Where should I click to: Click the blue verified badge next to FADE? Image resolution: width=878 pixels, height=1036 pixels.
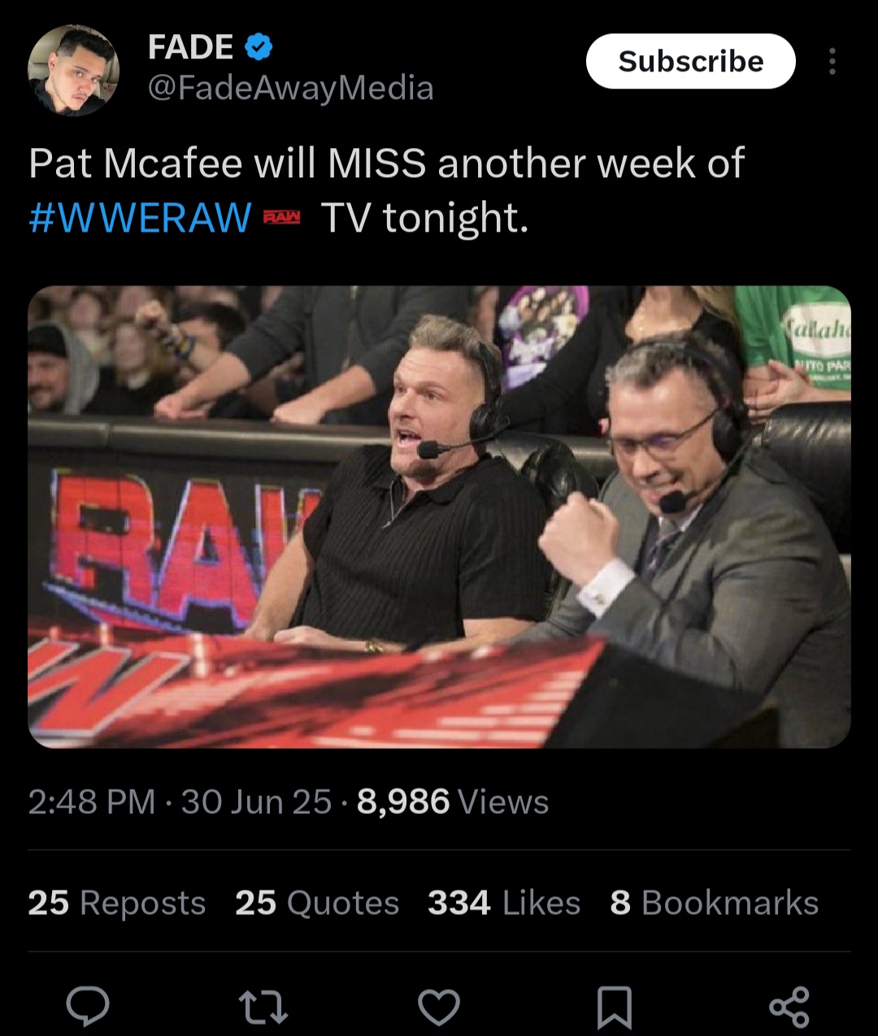click(x=259, y=47)
